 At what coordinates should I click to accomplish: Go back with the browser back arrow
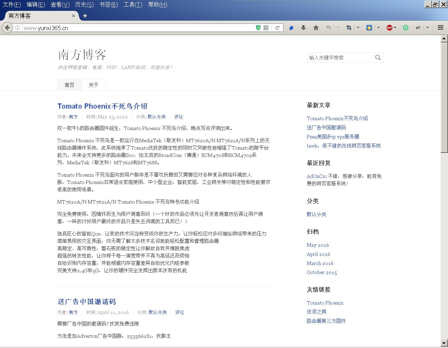point(7,28)
